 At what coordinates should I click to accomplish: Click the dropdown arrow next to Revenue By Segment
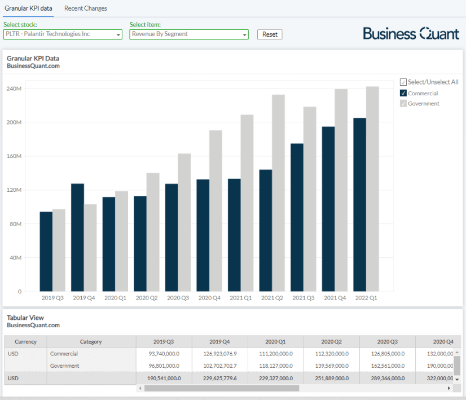click(x=244, y=35)
